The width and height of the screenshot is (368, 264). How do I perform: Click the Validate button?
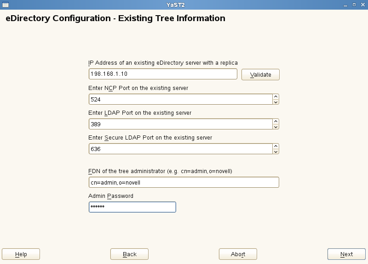coord(260,74)
